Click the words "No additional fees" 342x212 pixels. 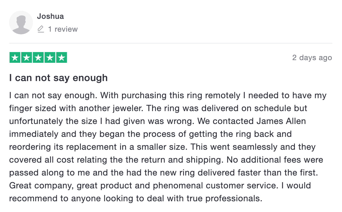(x=260, y=160)
